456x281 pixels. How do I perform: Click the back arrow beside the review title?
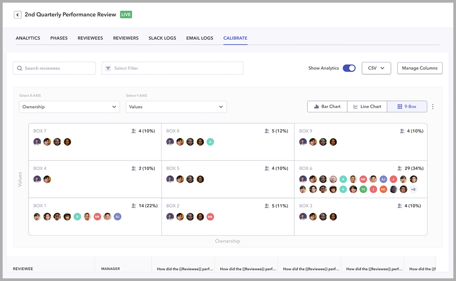point(18,15)
